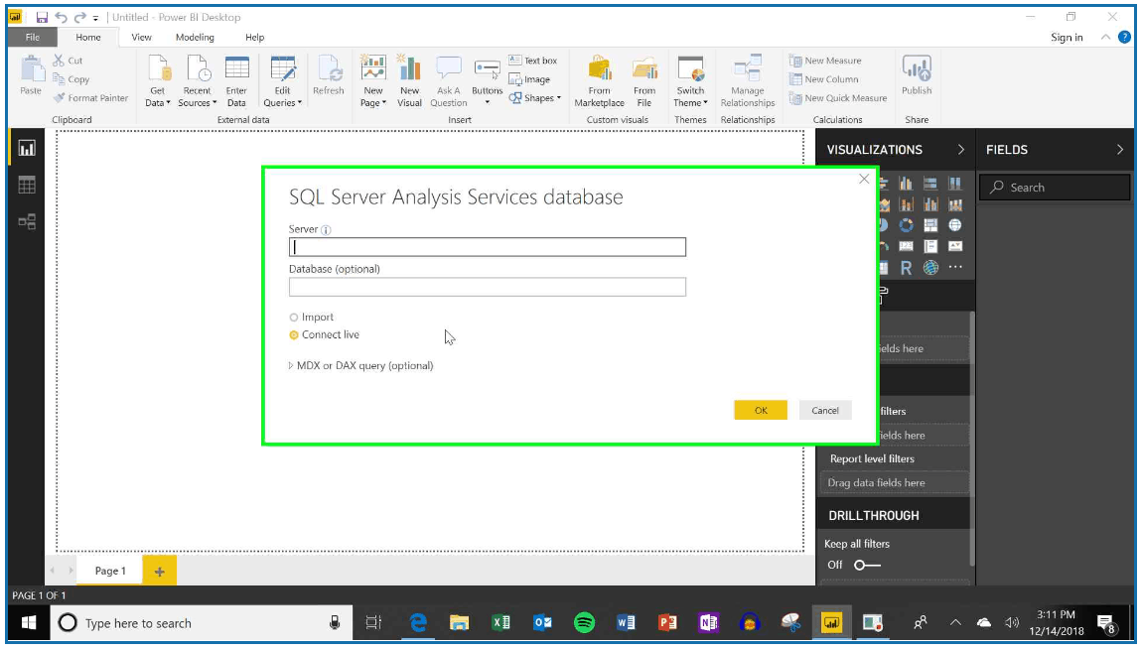Click into the Server input field

click(488, 247)
